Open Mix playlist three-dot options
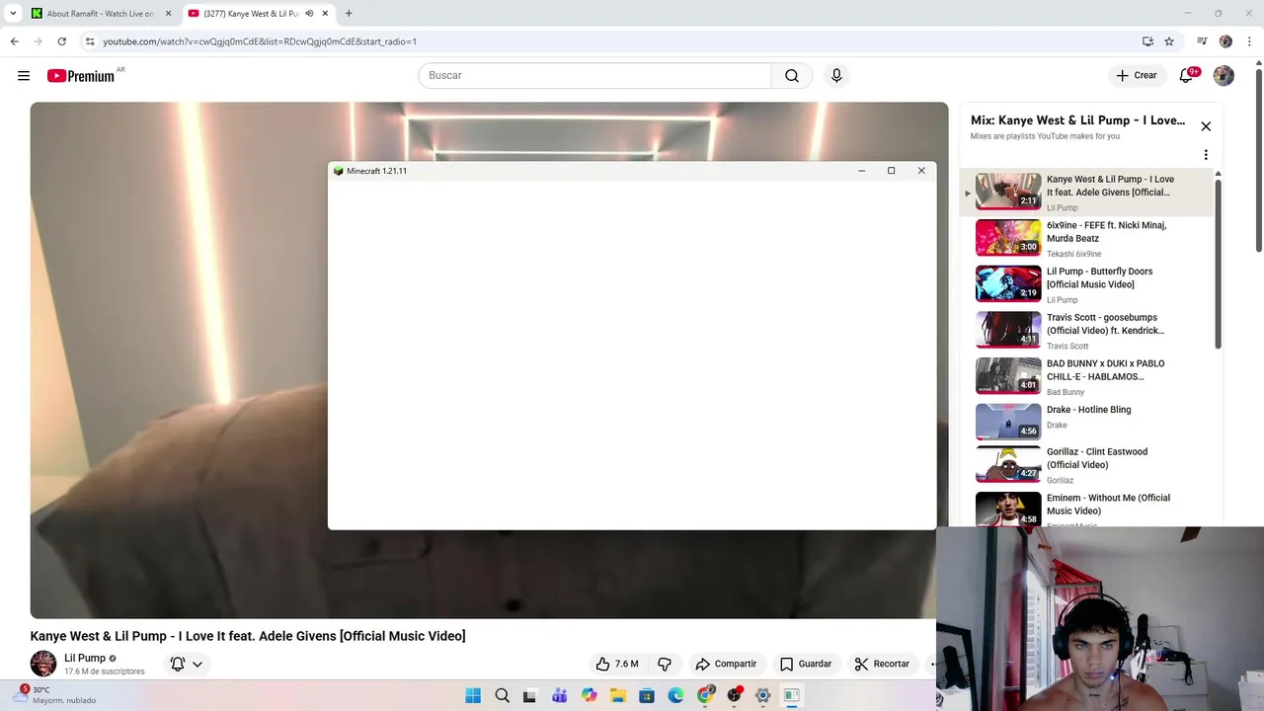Screen dimensions: 1264x711 [1206, 155]
